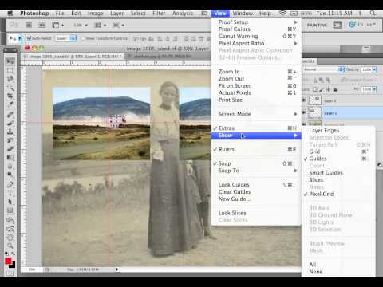The height and width of the screenshot is (287, 383).
Task: Reset to default foreground and background colors
Action: pos(6,254)
